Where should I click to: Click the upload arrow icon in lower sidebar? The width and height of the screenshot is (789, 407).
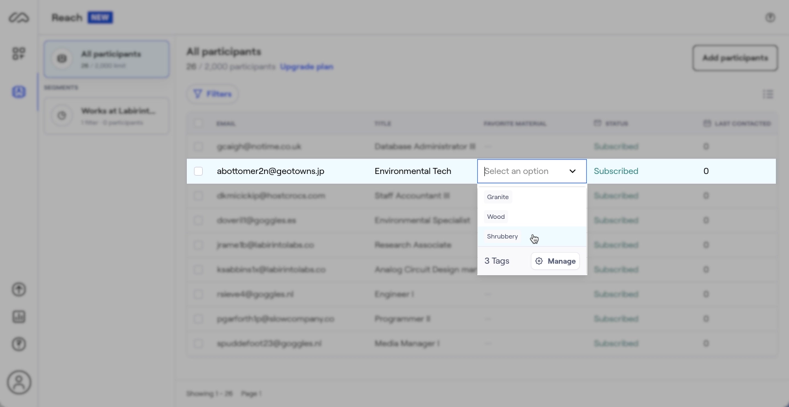pyautogui.click(x=19, y=289)
